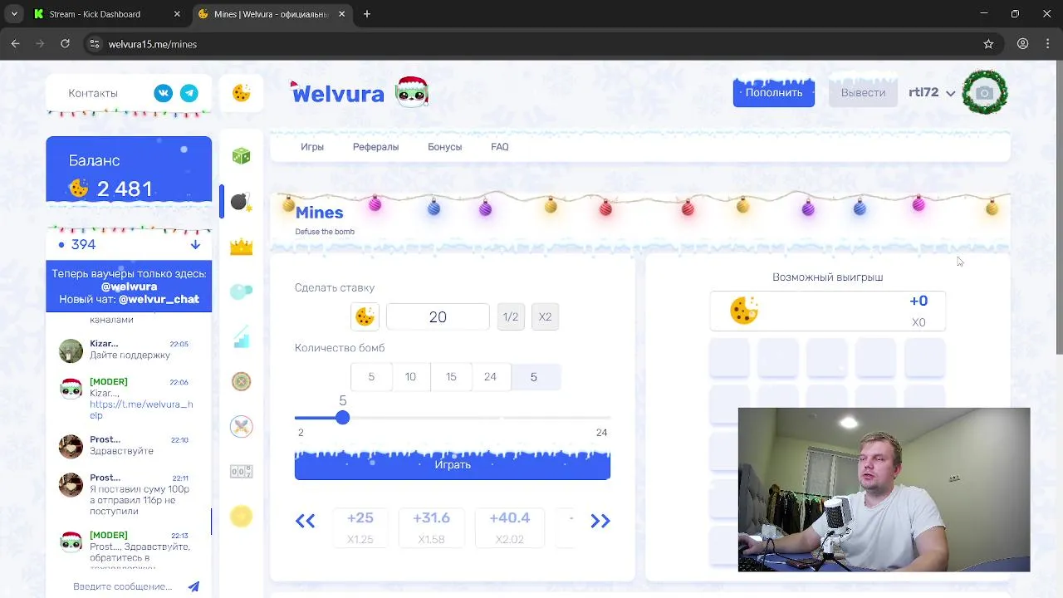This screenshot has height=598, width=1063.
Task: Halve the bet with 1/2 button
Action: pos(511,316)
